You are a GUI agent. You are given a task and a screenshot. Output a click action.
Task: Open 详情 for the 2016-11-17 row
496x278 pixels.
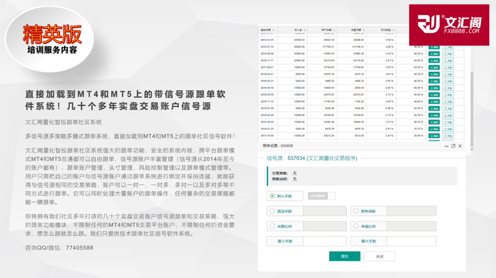pyautogui.click(x=448, y=61)
